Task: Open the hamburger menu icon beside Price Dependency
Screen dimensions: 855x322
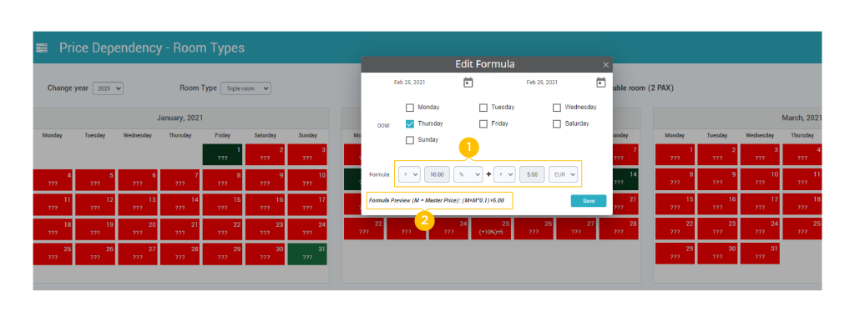Action: 42,48
